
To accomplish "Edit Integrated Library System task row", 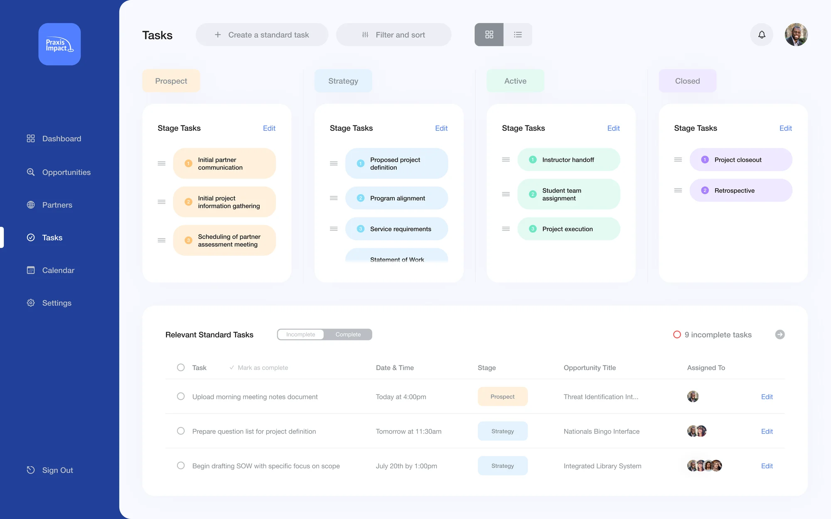I will [767, 466].
